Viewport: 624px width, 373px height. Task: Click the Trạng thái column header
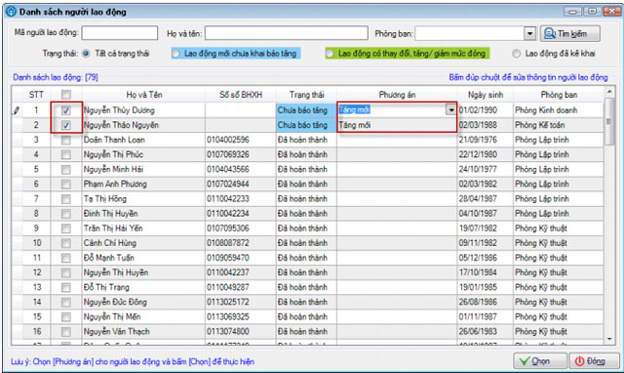click(306, 95)
